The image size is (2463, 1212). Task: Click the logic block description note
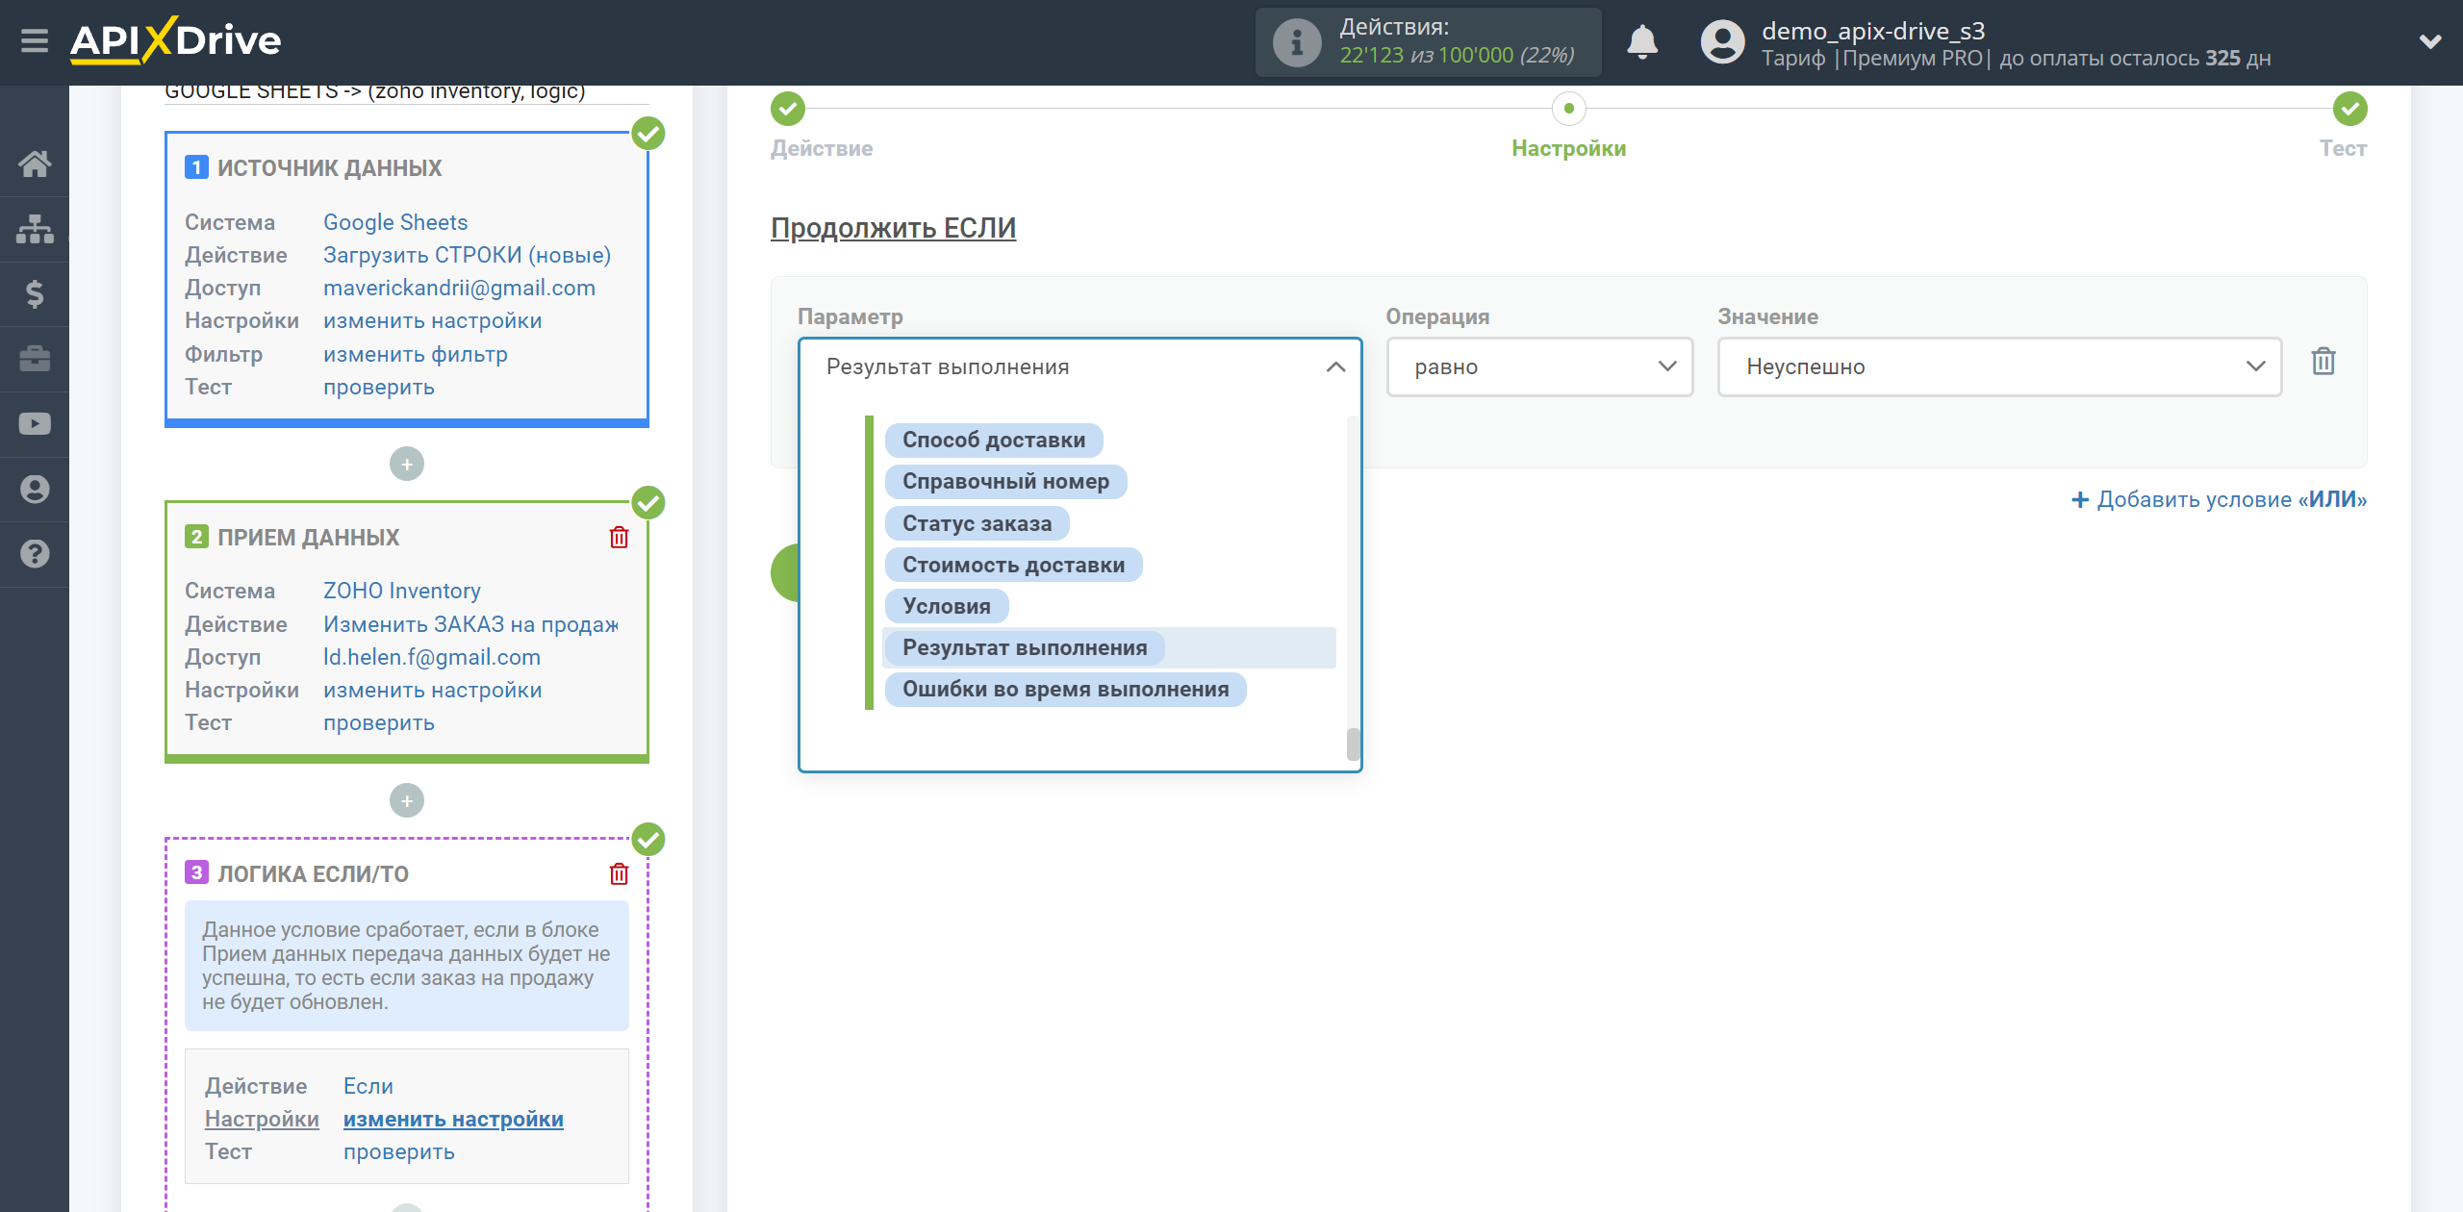[x=407, y=966]
